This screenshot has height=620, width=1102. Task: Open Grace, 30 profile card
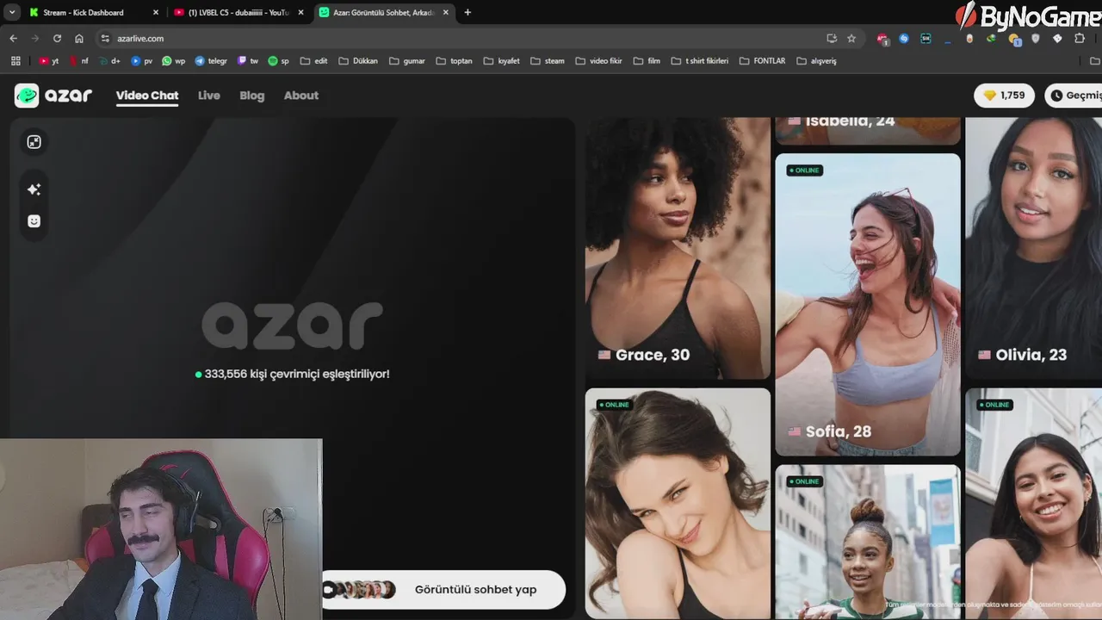point(678,248)
